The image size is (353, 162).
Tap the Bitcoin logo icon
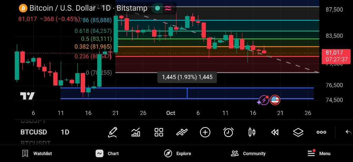pyautogui.click(x=23, y=8)
